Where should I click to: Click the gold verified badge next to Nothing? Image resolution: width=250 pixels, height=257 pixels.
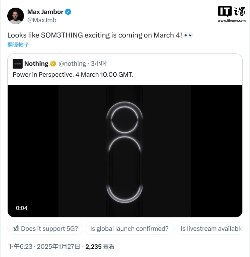53,63
